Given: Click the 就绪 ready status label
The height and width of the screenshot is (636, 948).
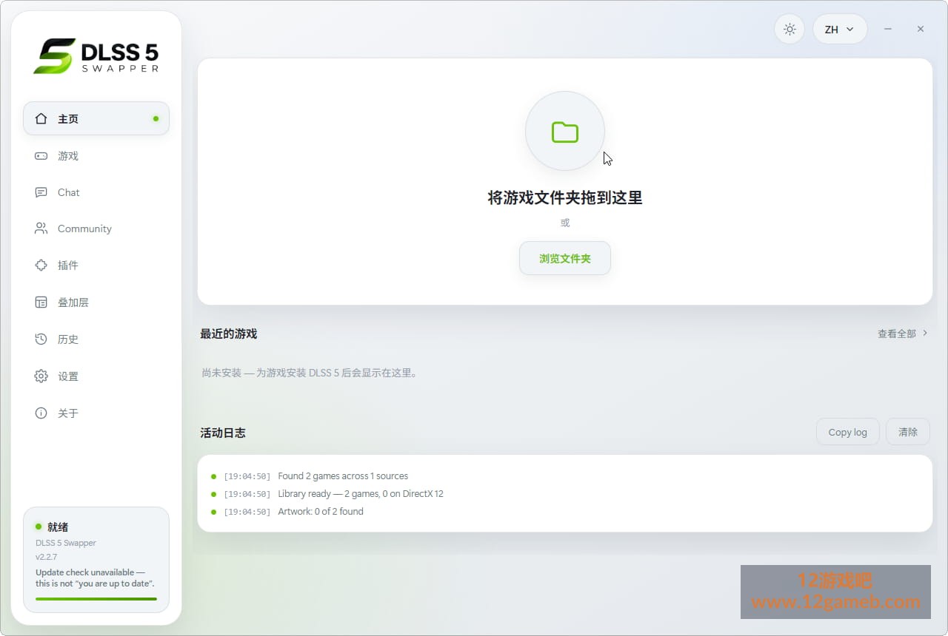Looking at the screenshot, I should pos(58,527).
